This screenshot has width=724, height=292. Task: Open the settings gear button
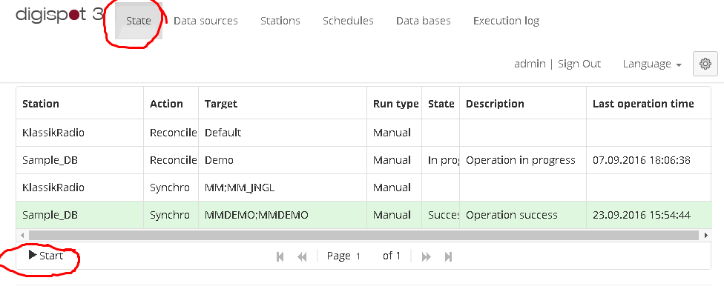[705, 64]
